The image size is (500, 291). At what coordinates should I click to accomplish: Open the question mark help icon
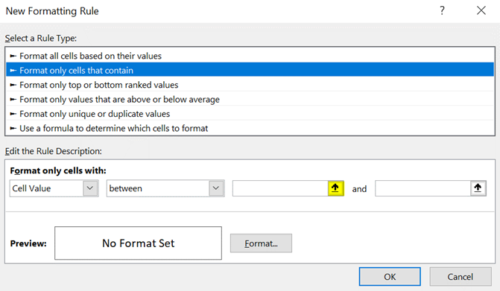442,10
